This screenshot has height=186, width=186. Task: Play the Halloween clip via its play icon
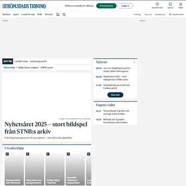pyautogui.click(x=7, y=154)
